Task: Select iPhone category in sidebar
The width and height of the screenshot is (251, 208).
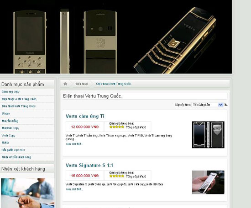Action: [6, 113]
